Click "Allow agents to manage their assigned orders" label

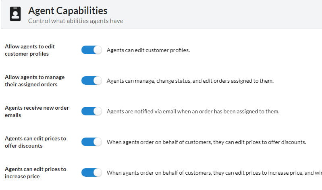point(35,81)
